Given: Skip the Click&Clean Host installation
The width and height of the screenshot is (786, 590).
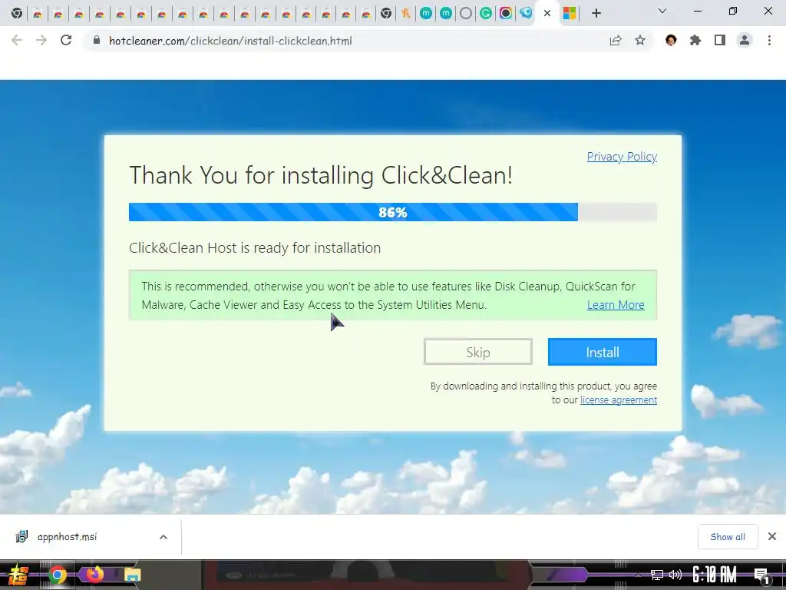Looking at the screenshot, I should [x=477, y=352].
